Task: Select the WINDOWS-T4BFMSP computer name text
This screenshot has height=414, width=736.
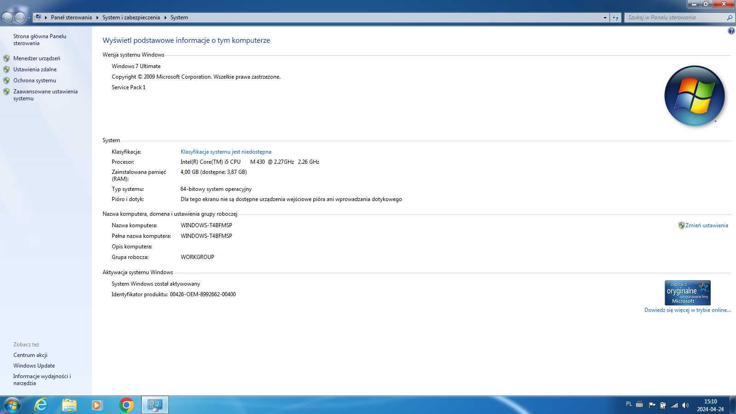Action: 206,225
